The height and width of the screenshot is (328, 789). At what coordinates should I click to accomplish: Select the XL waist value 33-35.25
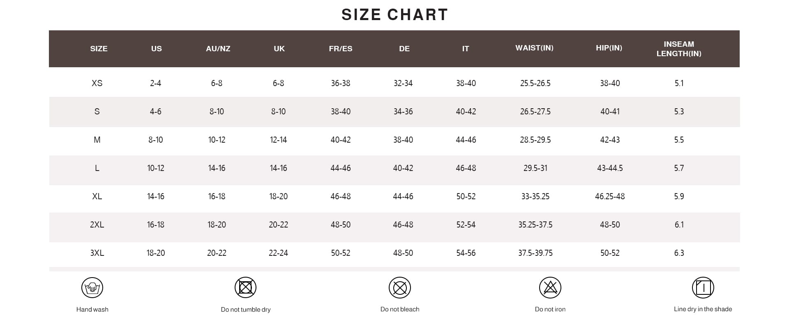535,196
